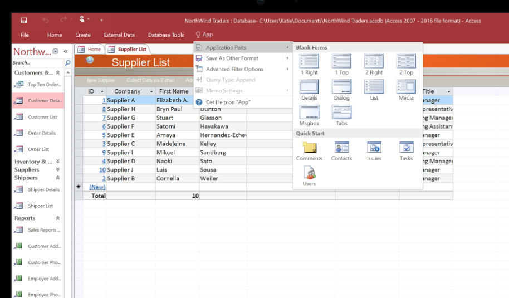Insert the List blank form
Image resolution: width=509 pixels, height=298 pixels.
click(374, 90)
